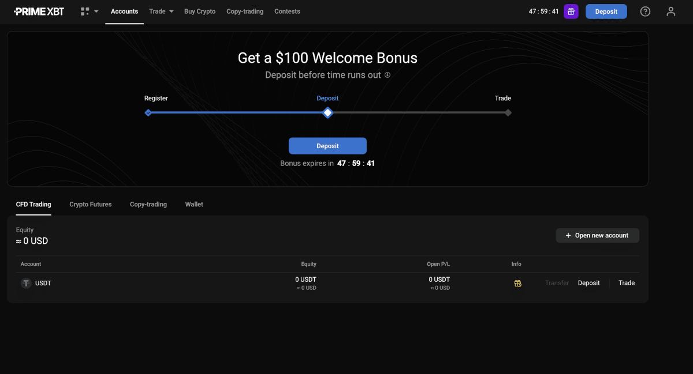This screenshot has width=693, height=374.
Task: Switch to the Wallet tab
Action: [x=194, y=205]
